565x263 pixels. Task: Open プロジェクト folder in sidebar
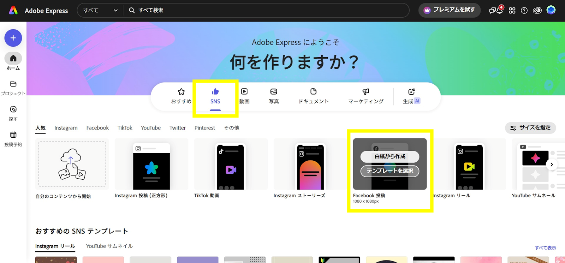tap(13, 84)
